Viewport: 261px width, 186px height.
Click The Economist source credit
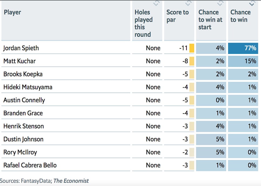tap(71, 181)
